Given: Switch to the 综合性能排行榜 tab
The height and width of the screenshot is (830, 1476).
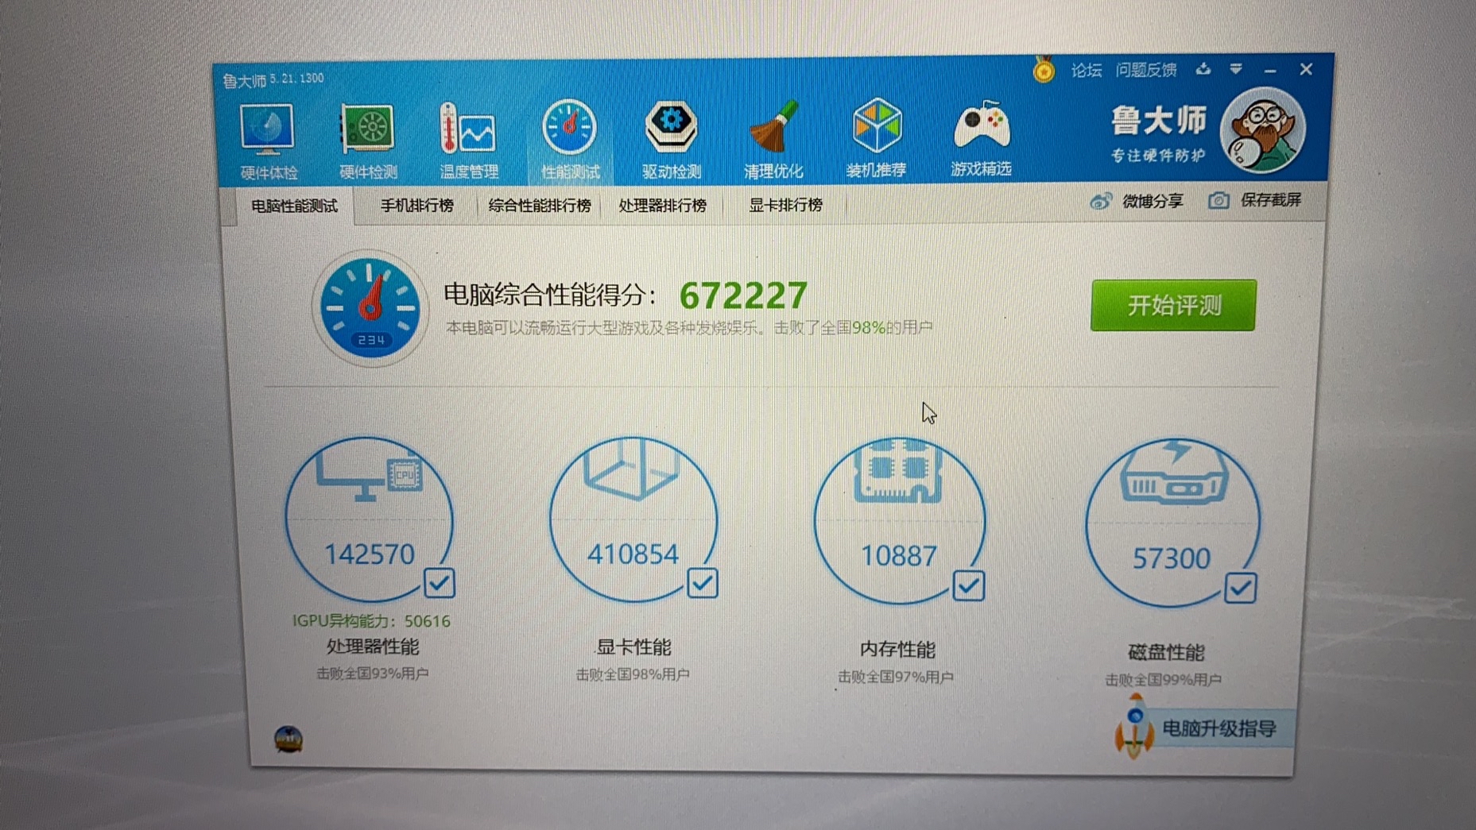Looking at the screenshot, I should pyautogui.click(x=540, y=206).
